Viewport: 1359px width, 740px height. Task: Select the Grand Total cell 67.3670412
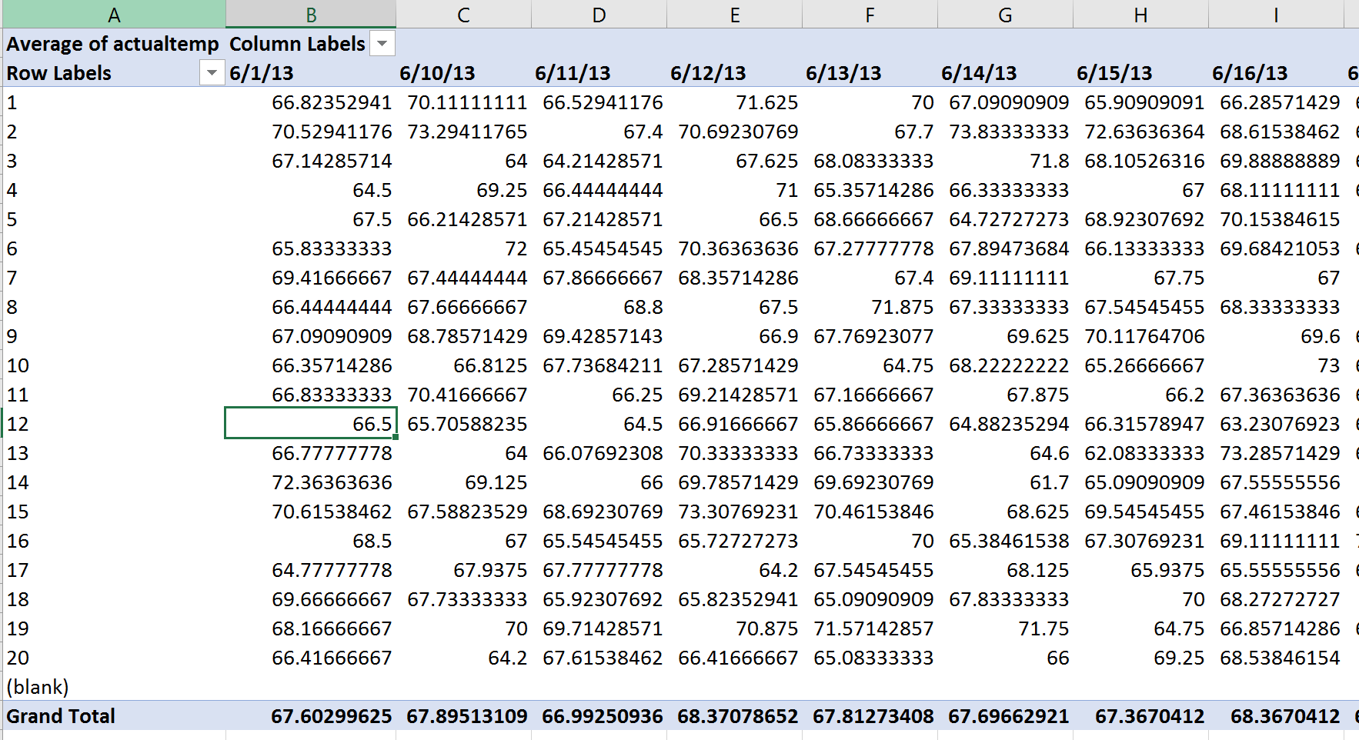[1140, 716]
